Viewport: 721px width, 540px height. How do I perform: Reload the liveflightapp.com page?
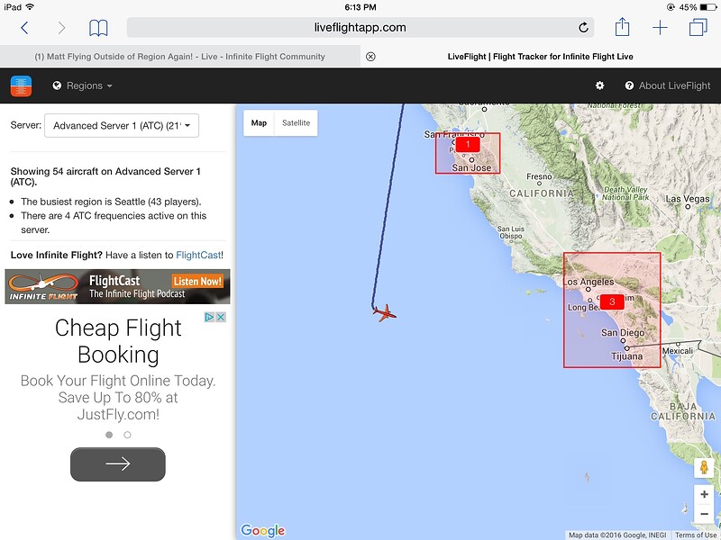point(583,28)
